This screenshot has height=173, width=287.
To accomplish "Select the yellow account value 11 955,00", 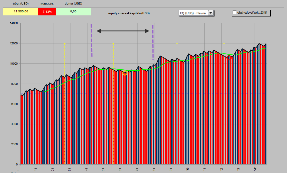I will pyautogui.click(x=21, y=11).
